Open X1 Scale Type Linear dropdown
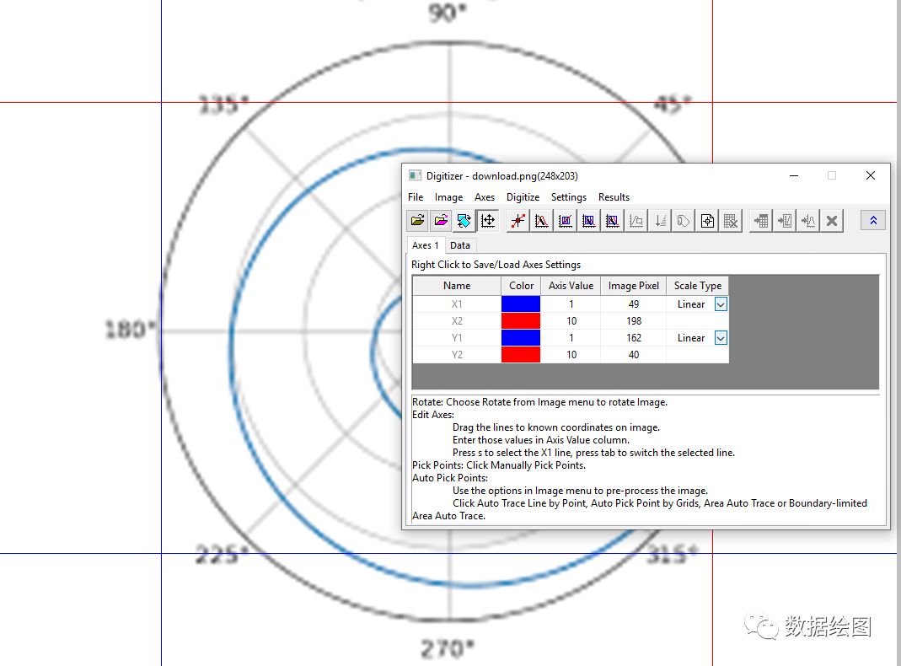 coord(721,304)
